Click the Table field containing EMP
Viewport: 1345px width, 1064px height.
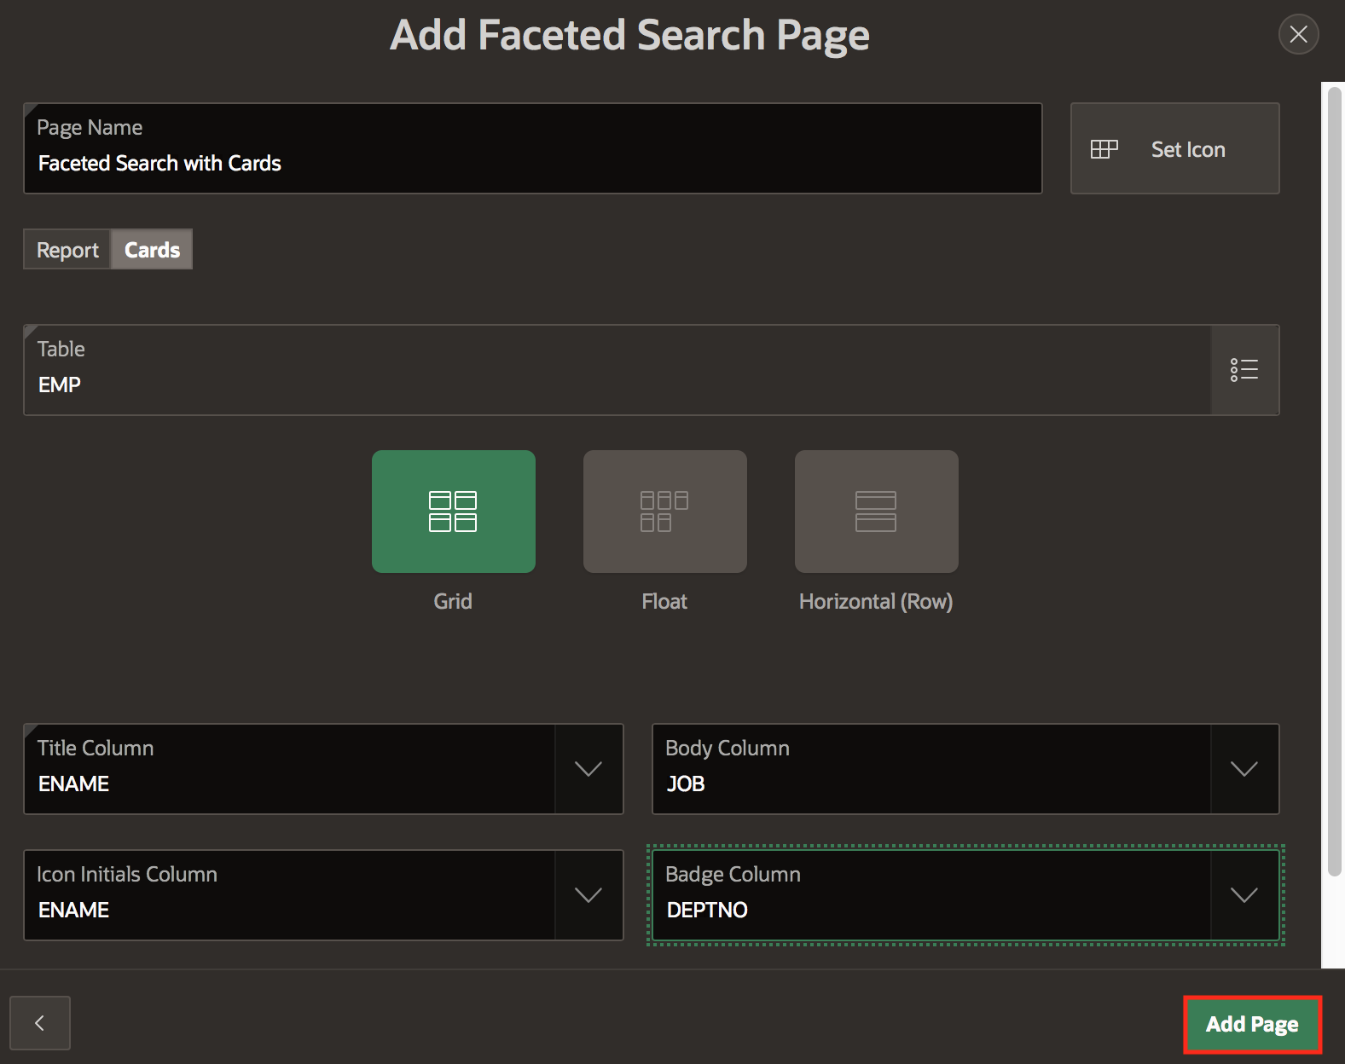(x=616, y=384)
